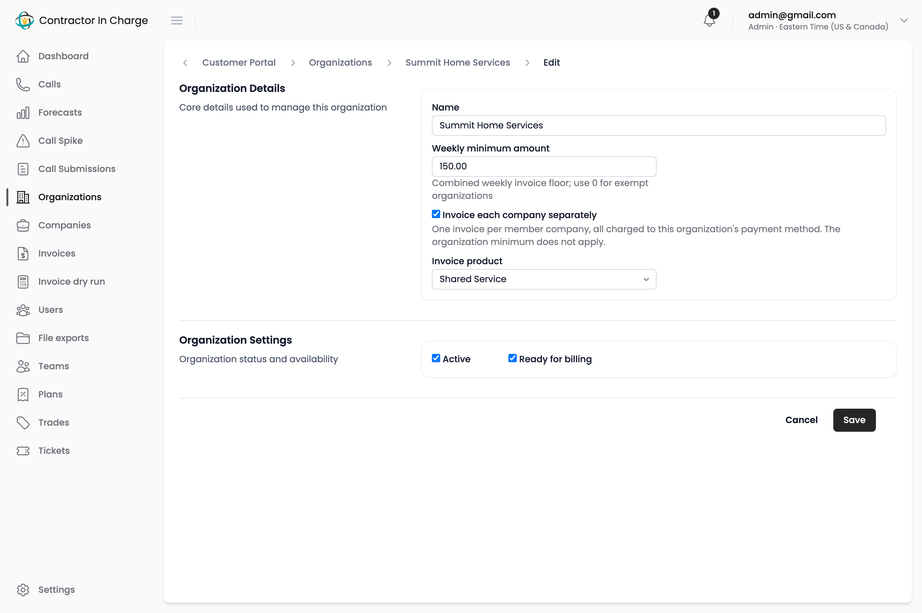Go to Customer Portal breadcrumb

pos(239,62)
